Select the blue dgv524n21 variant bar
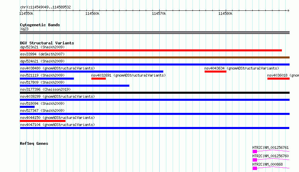 (155, 64)
